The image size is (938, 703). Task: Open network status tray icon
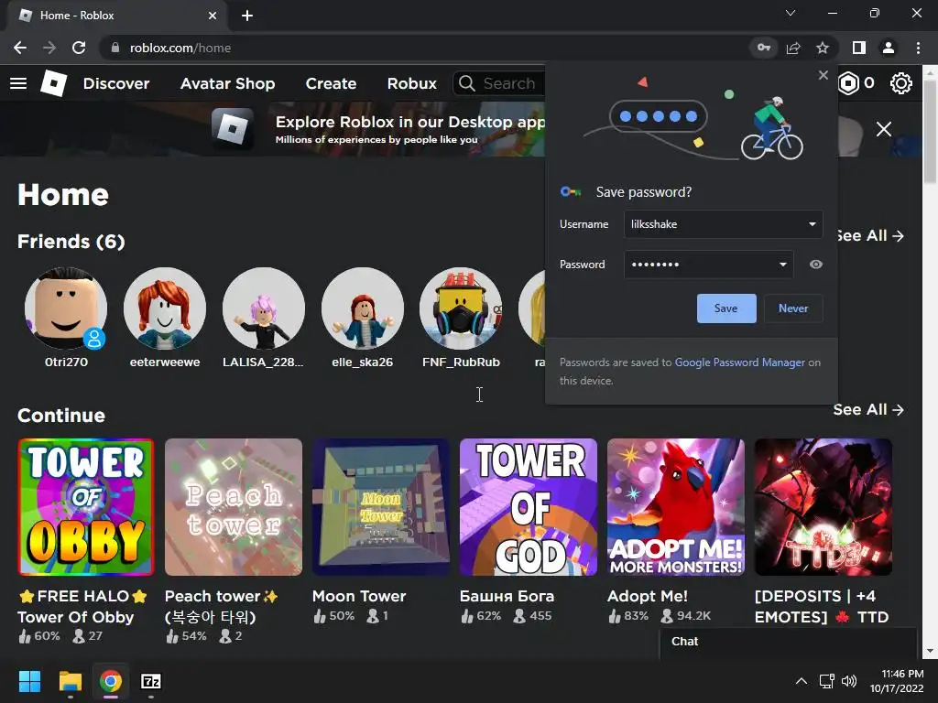827,681
